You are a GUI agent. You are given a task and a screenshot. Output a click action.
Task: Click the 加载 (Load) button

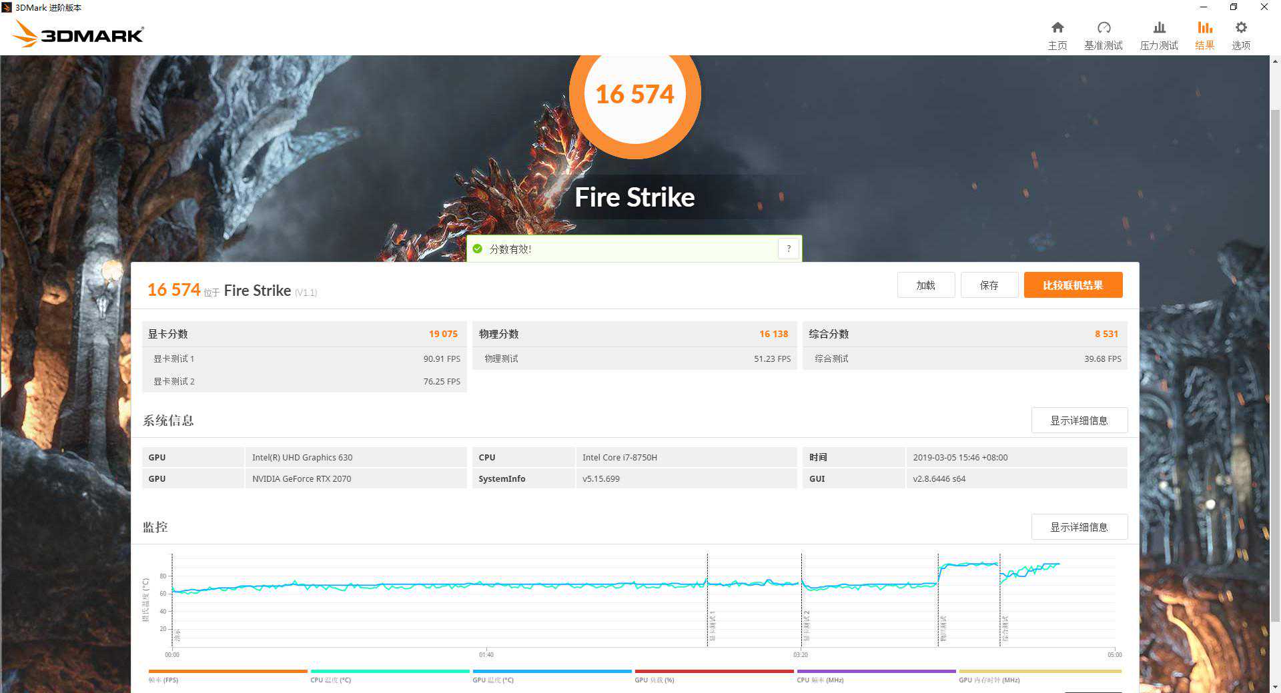pos(925,285)
